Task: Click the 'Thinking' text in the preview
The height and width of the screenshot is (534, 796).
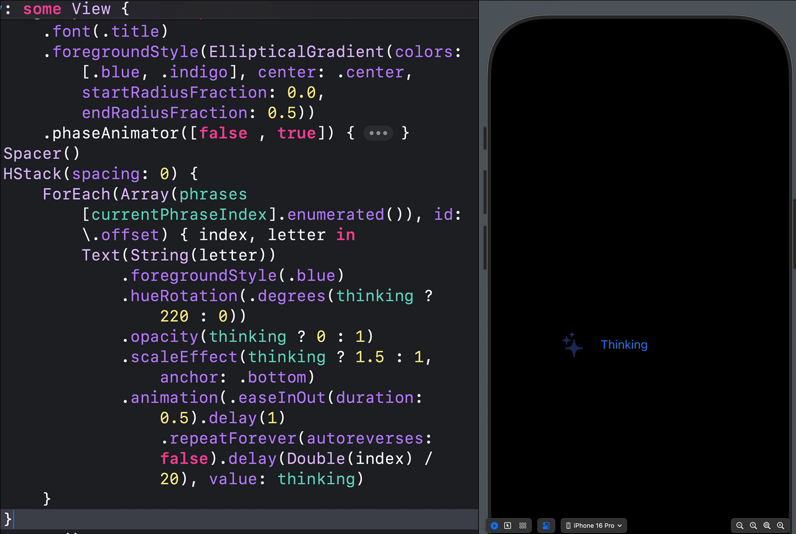Action: 624,345
